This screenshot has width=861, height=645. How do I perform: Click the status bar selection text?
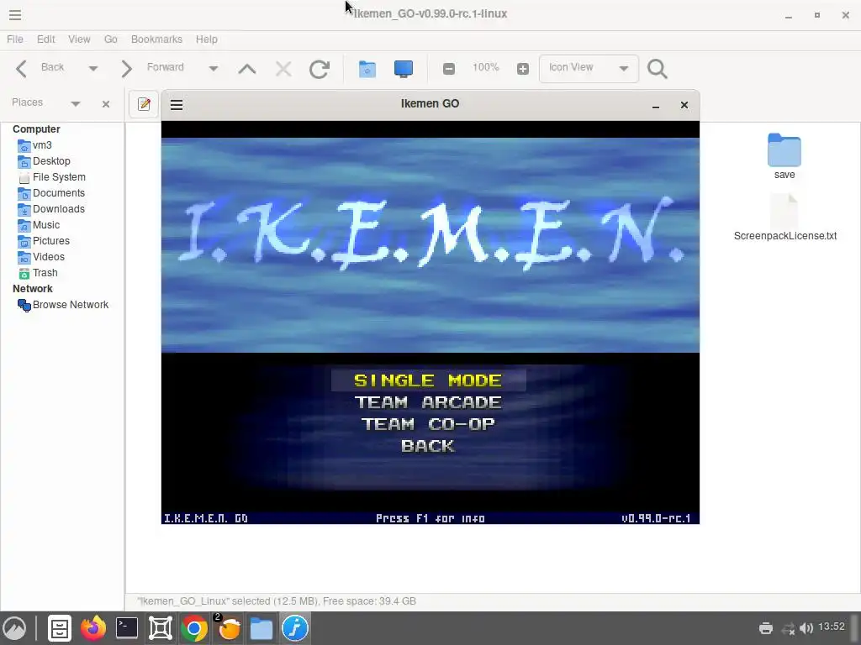277,601
